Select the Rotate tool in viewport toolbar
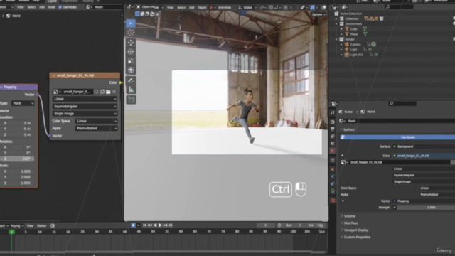The width and height of the screenshot is (455, 256). pyautogui.click(x=131, y=52)
